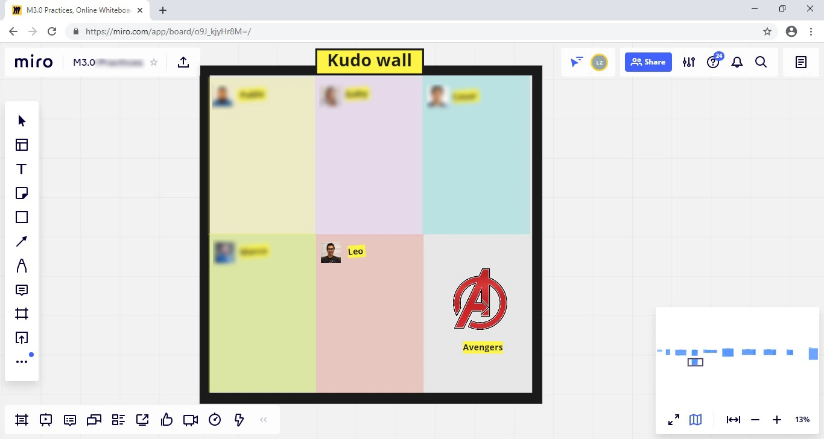Choose the Pen drawing tool
This screenshot has width=824, height=439.
(x=22, y=265)
